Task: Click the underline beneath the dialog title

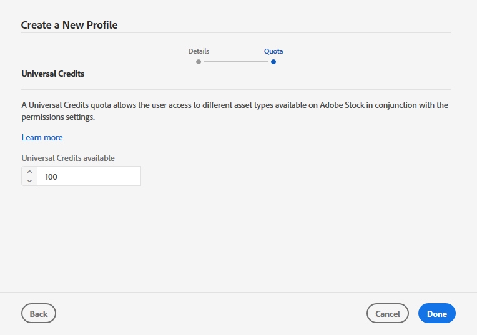Action: click(x=236, y=32)
